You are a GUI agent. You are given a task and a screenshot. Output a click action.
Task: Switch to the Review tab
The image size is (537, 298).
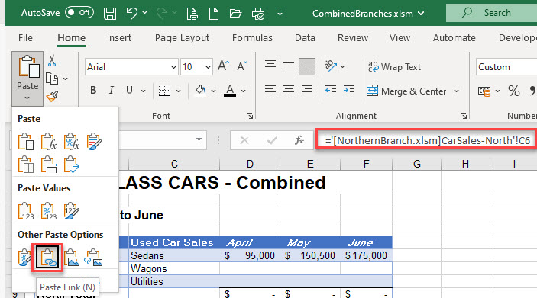(353, 37)
